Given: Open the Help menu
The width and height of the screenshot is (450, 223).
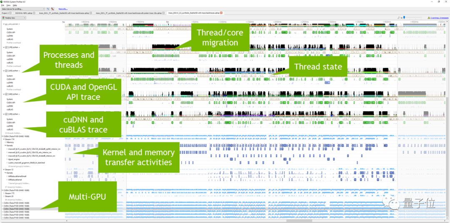Looking at the screenshot, I should pos(15,5).
